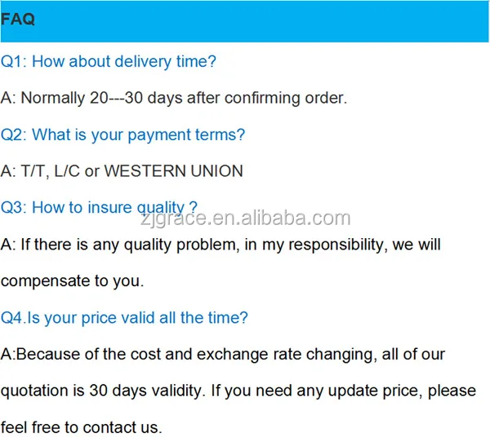Click the 'Q4.' label
This screenshot has height=437, width=490.
(x=13, y=318)
